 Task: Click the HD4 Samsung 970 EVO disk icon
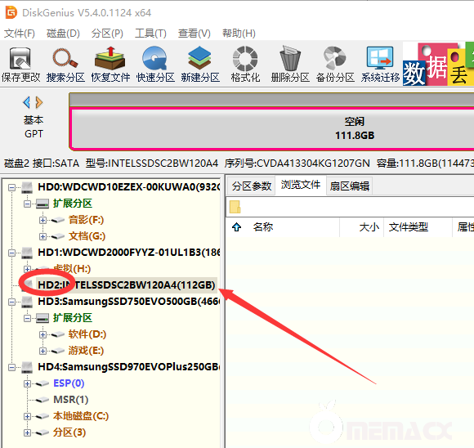pyautogui.click(x=27, y=367)
